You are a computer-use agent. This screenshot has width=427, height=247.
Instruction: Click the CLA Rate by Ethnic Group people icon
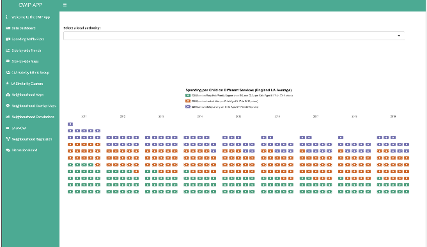(8, 72)
